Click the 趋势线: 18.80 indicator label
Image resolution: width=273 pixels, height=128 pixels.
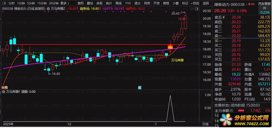tap(90, 8)
